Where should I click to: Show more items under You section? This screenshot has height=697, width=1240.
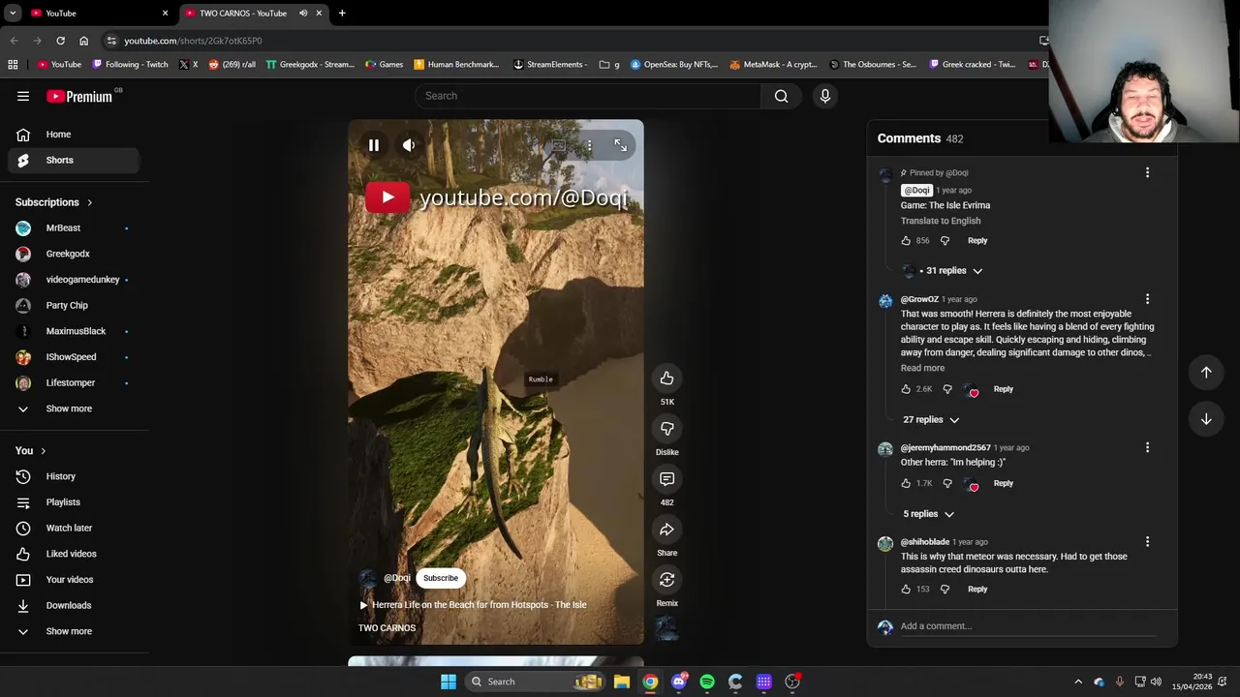75,631
